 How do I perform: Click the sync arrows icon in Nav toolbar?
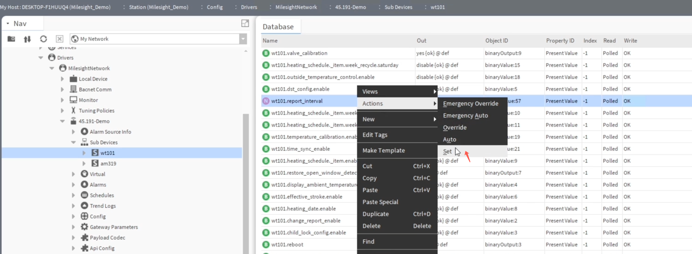[x=27, y=39]
